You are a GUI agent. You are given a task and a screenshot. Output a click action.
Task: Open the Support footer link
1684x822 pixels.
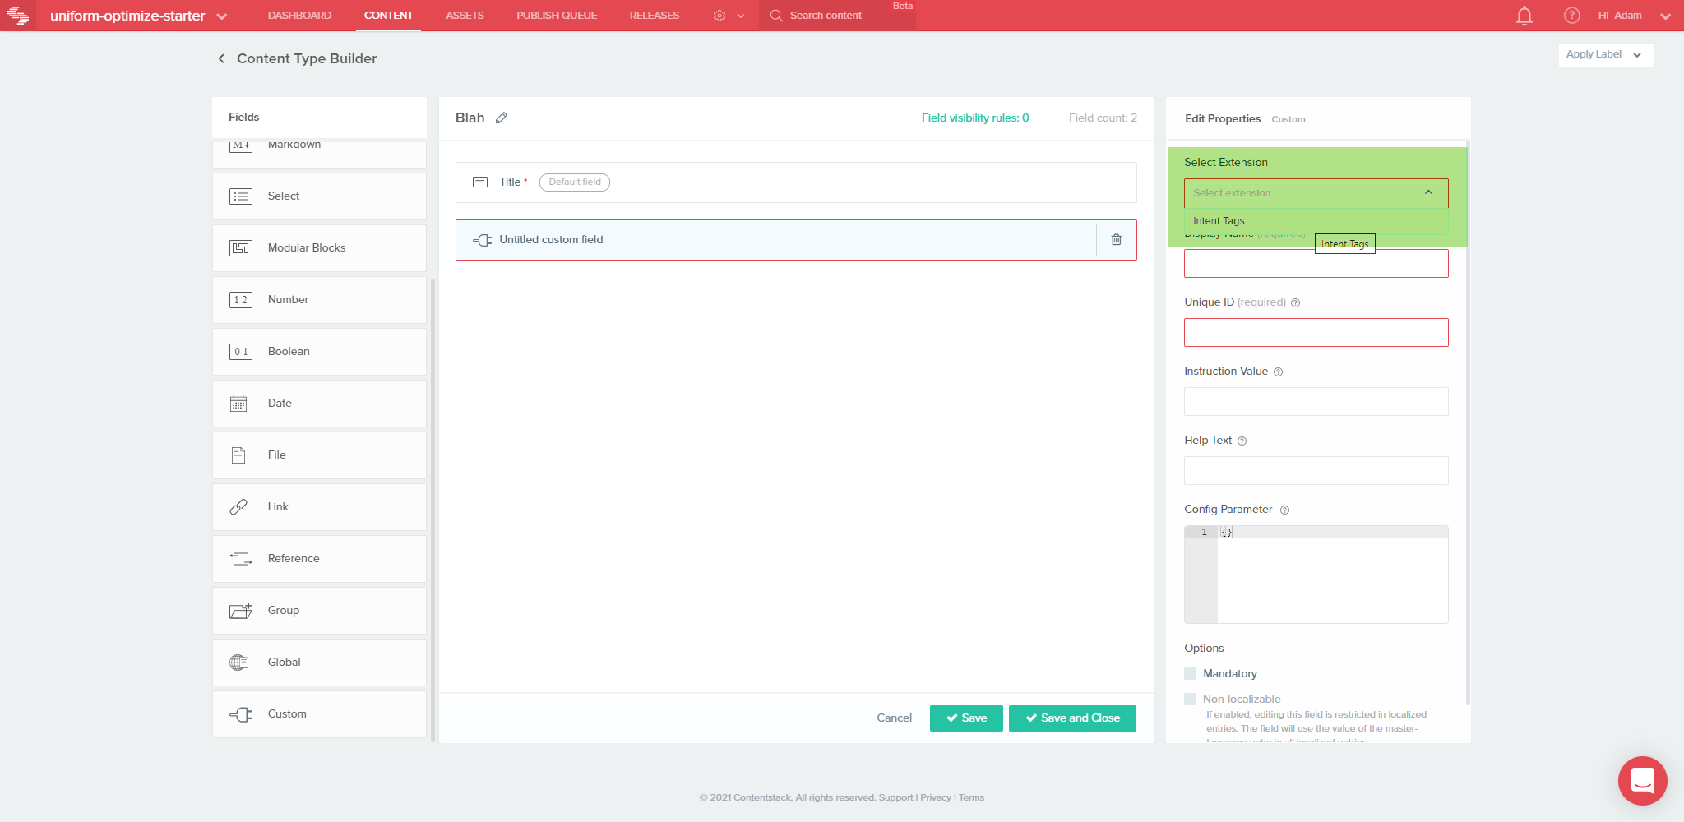coord(895,797)
